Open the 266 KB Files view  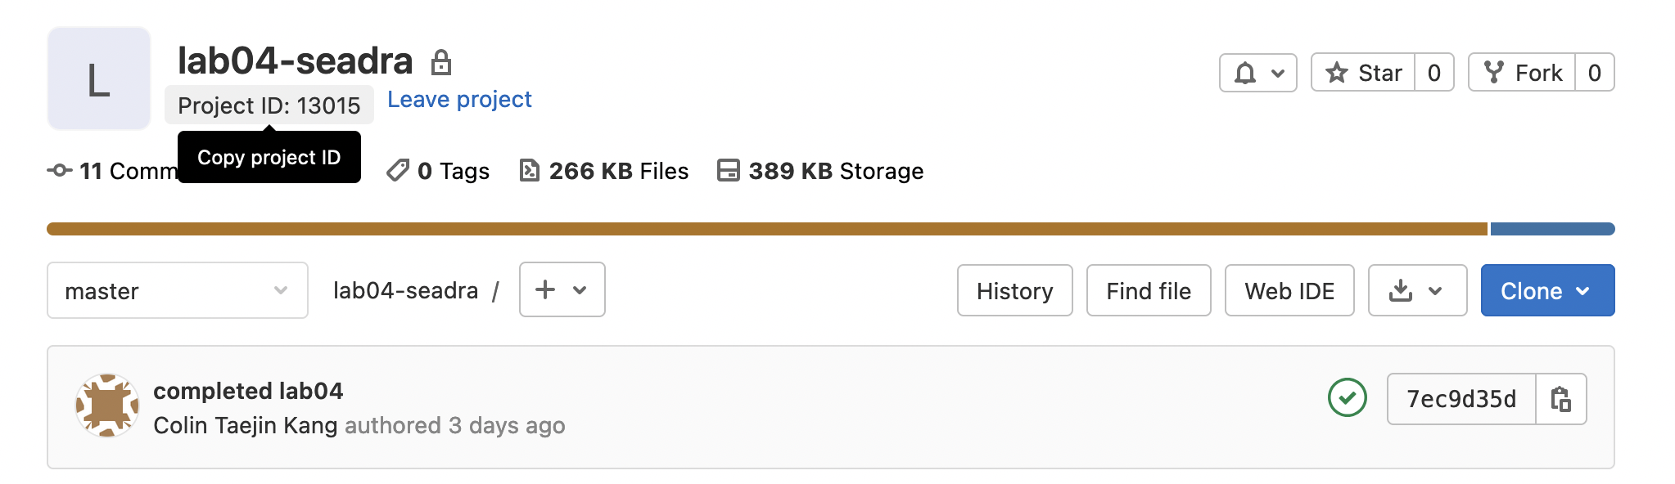click(604, 171)
